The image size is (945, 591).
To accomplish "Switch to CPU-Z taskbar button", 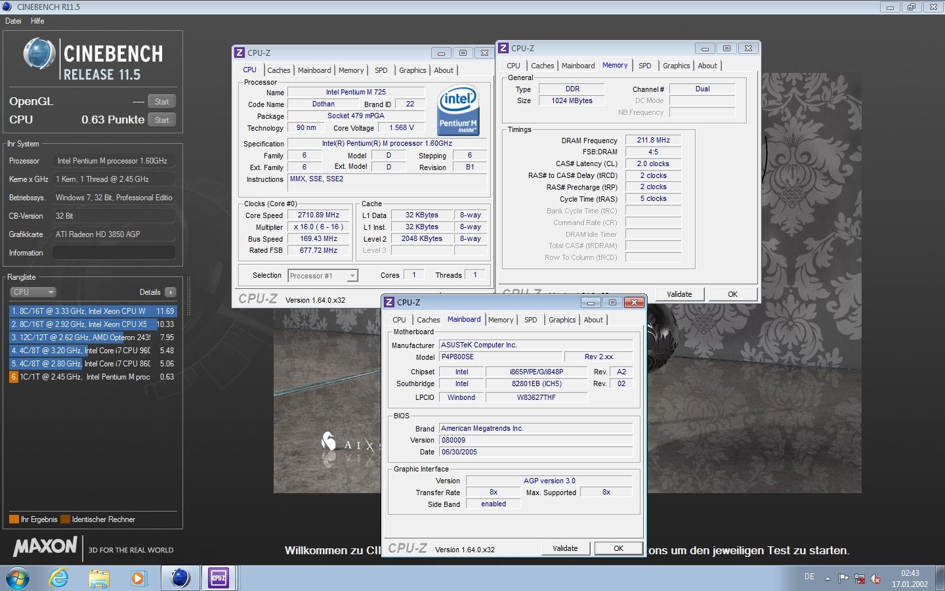I will [x=219, y=578].
